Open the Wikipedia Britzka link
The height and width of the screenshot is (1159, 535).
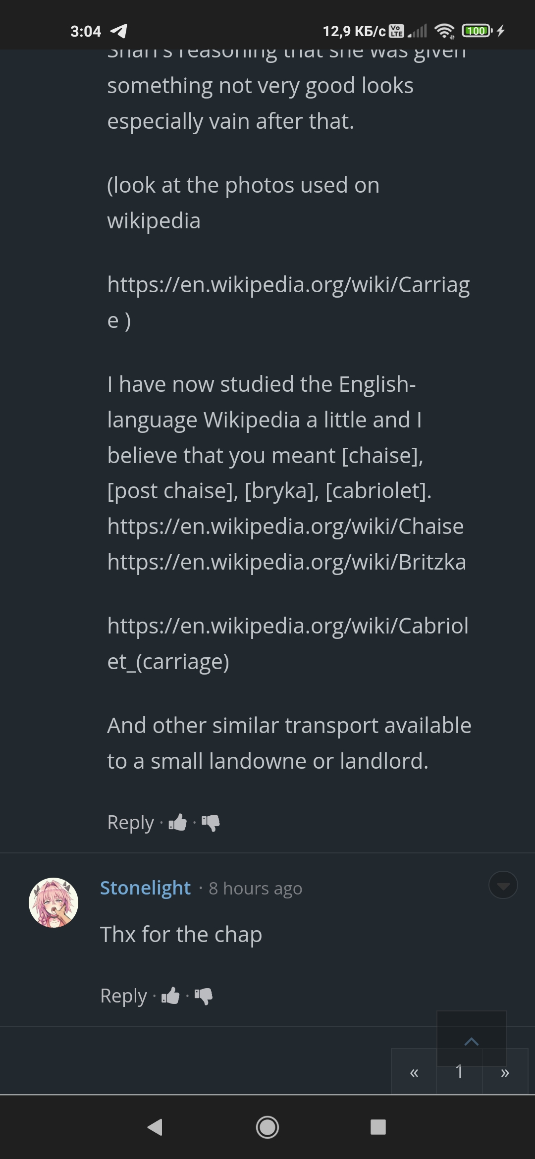coord(286,562)
